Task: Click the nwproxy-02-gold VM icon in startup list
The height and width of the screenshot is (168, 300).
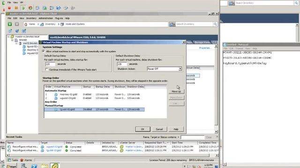Action: click(56, 94)
